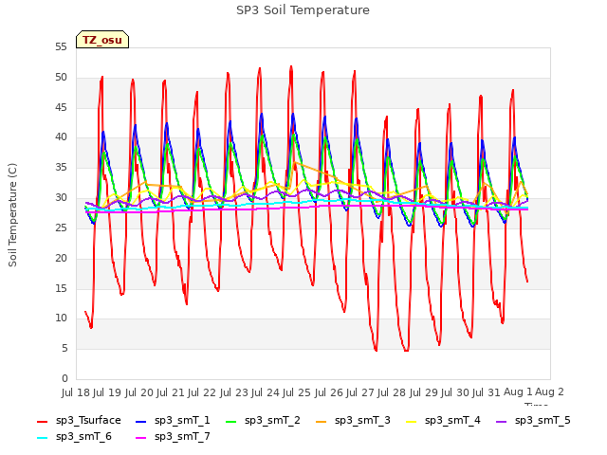Click the Jul 31 x-axis date label
Image resolution: width=607 pixels, height=455 pixels.
pos(487,392)
